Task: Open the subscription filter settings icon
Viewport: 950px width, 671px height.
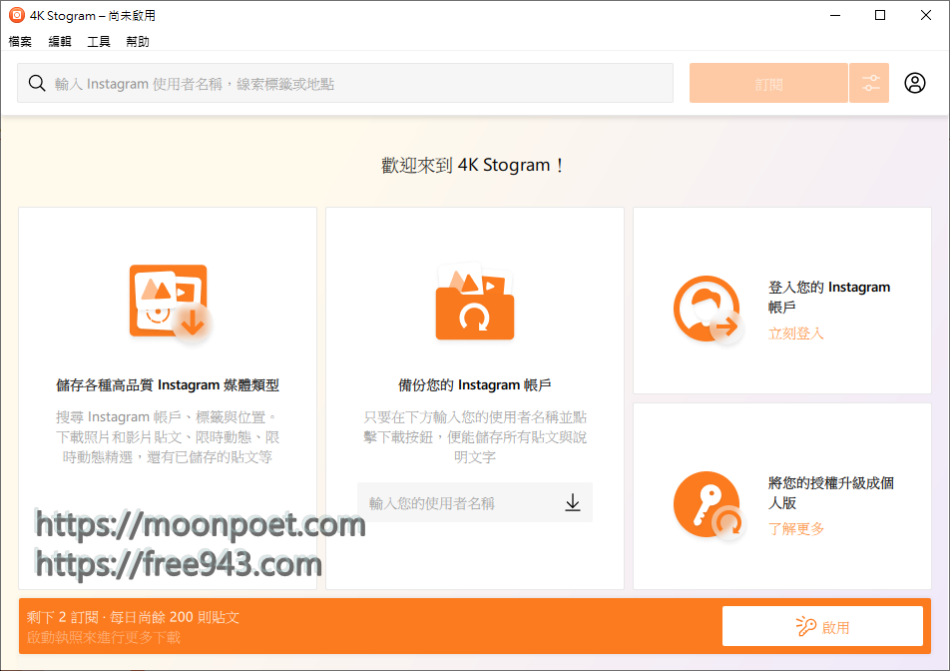Action: tap(869, 84)
